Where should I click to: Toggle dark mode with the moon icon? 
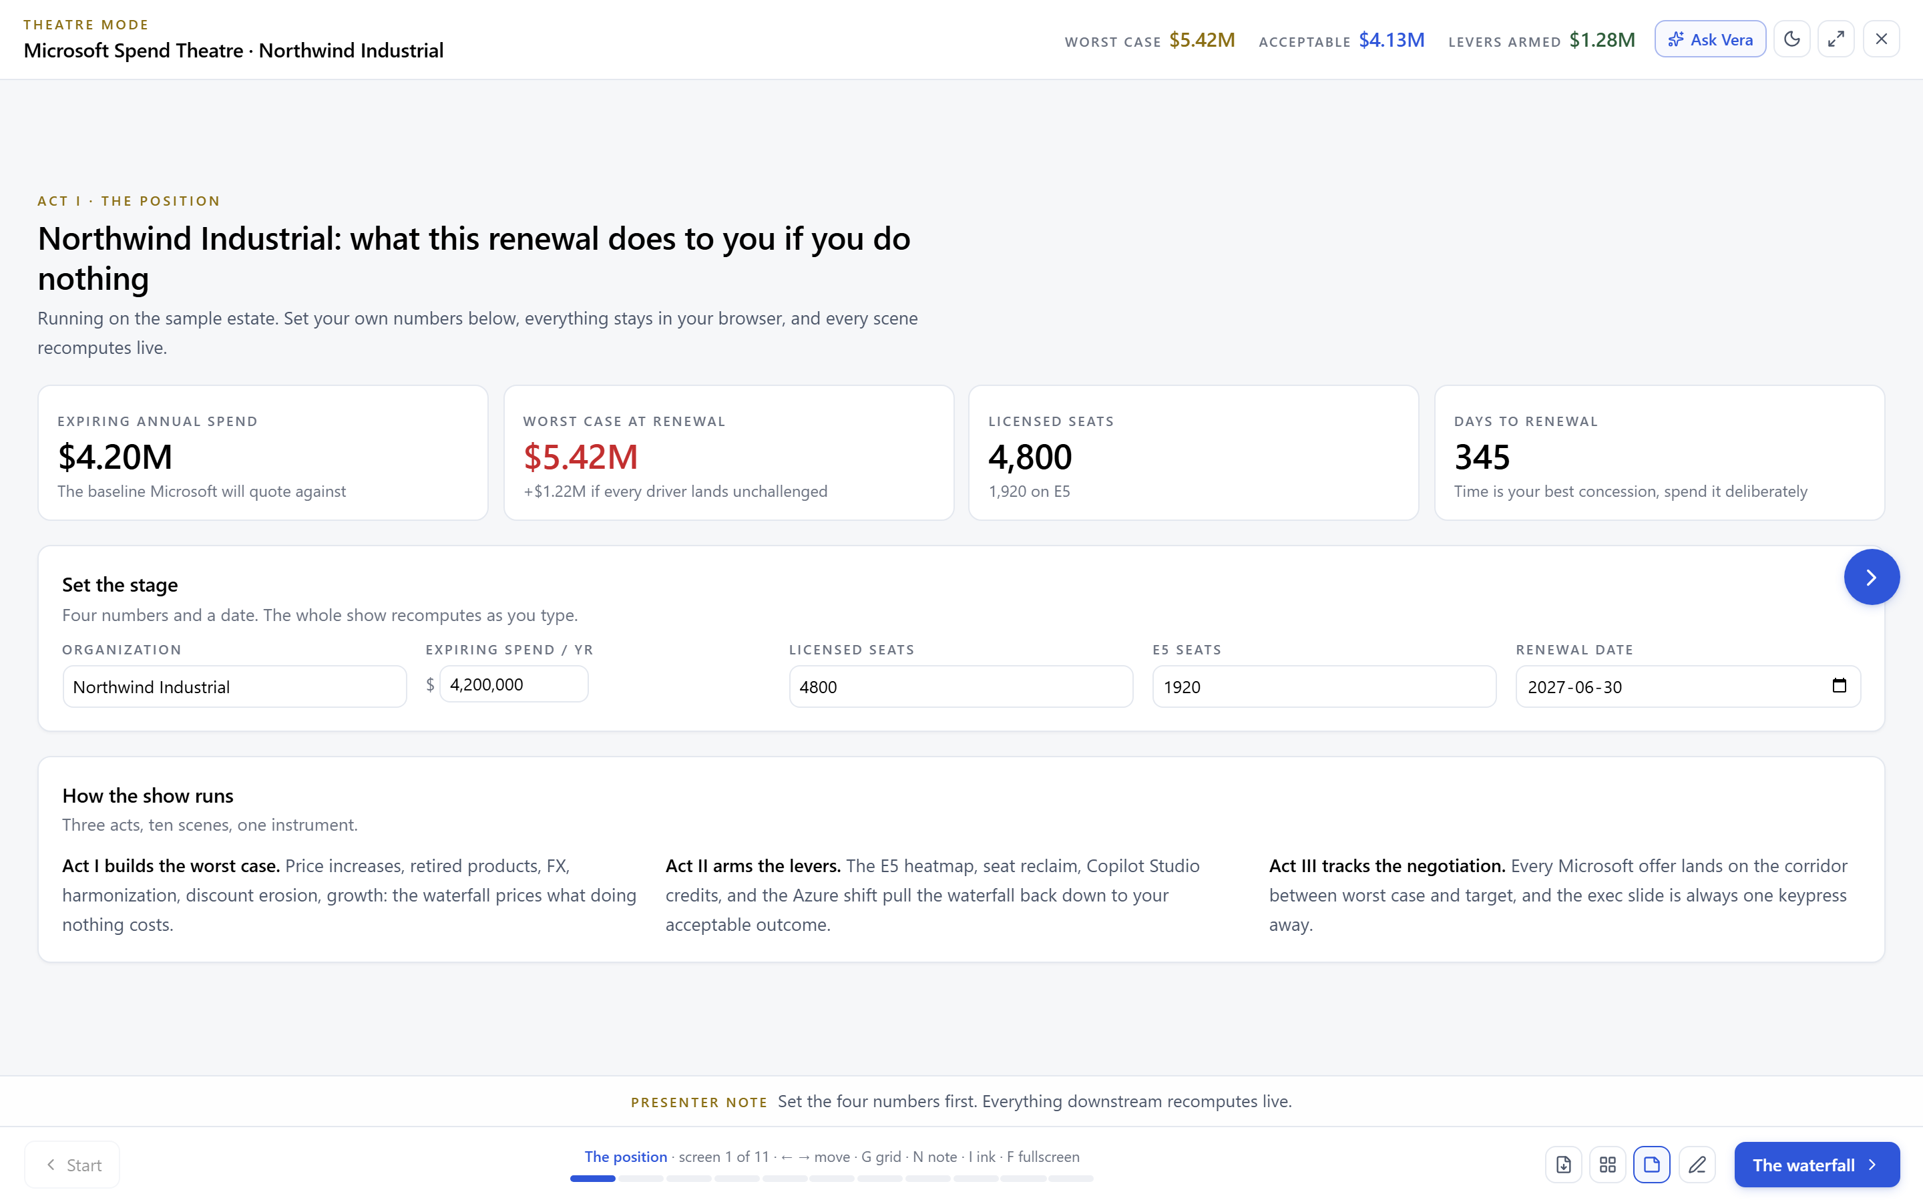[1791, 39]
